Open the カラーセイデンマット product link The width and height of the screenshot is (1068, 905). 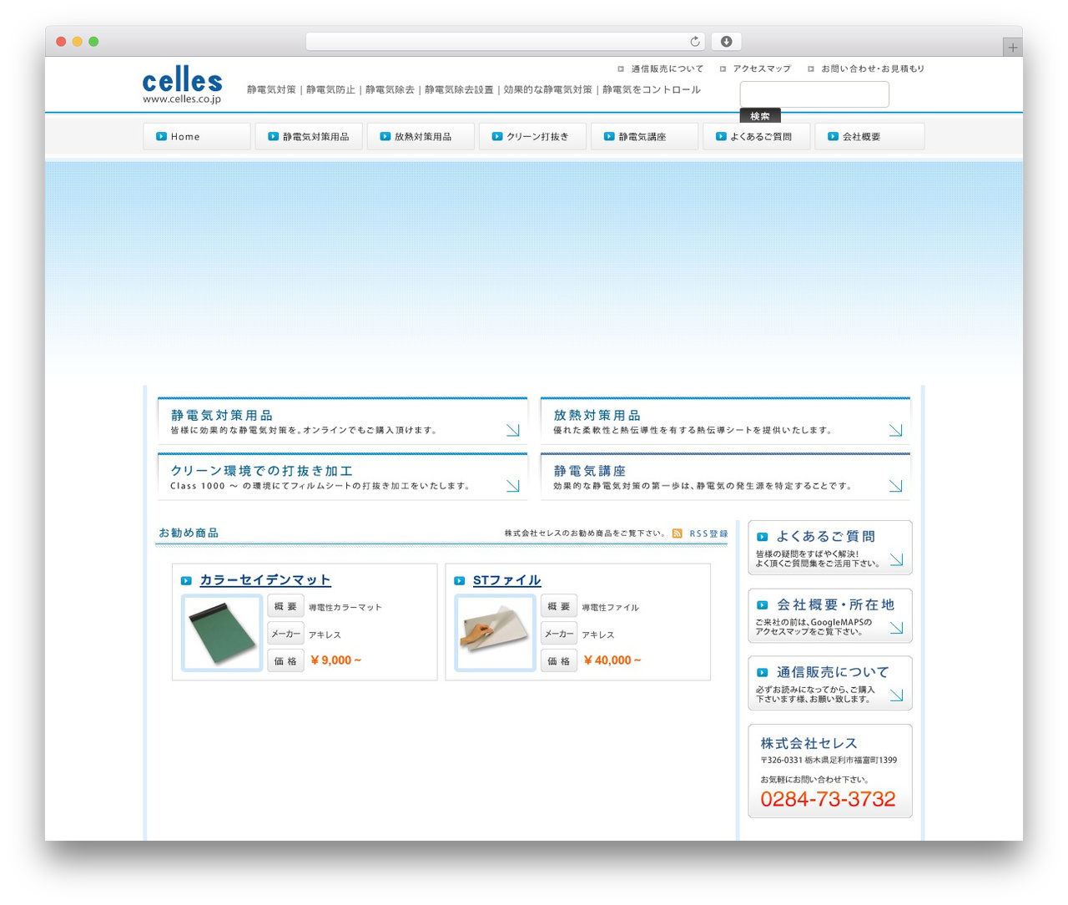tap(265, 580)
